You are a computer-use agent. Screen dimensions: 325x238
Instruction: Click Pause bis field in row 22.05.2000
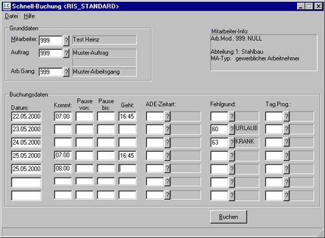(x=106, y=117)
